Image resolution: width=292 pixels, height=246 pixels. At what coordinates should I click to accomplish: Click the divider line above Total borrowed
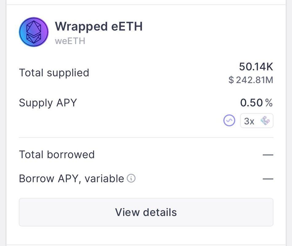point(146,138)
